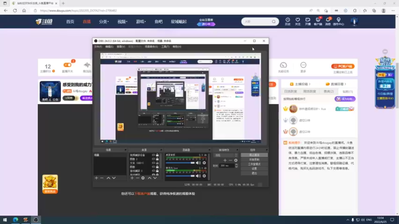The image size is (399, 224).
Task: Toggle visibility of window capture 2 source
Action: [154, 171]
